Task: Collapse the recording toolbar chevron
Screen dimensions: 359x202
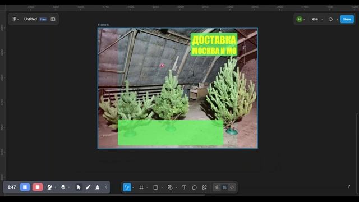Action: tap(106, 187)
